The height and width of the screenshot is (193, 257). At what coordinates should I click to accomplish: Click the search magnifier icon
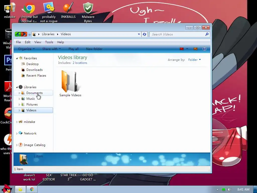207,34
